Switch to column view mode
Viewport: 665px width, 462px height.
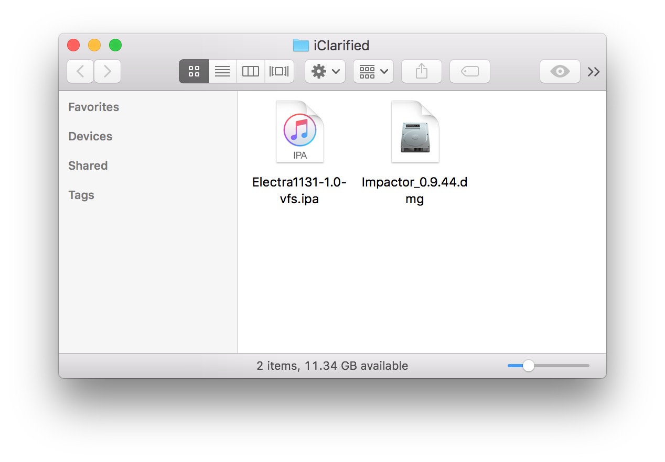[x=251, y=71]
